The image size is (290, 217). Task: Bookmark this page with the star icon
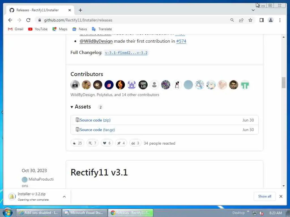coord(250,20)
